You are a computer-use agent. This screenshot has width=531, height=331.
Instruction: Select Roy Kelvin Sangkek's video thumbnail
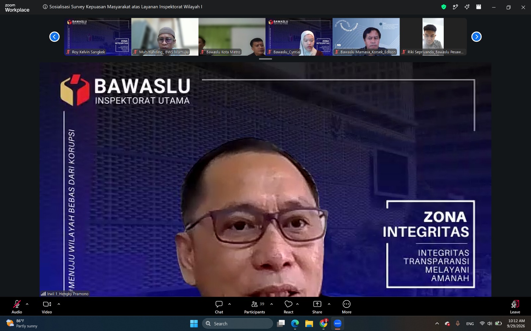click(98, 37)
